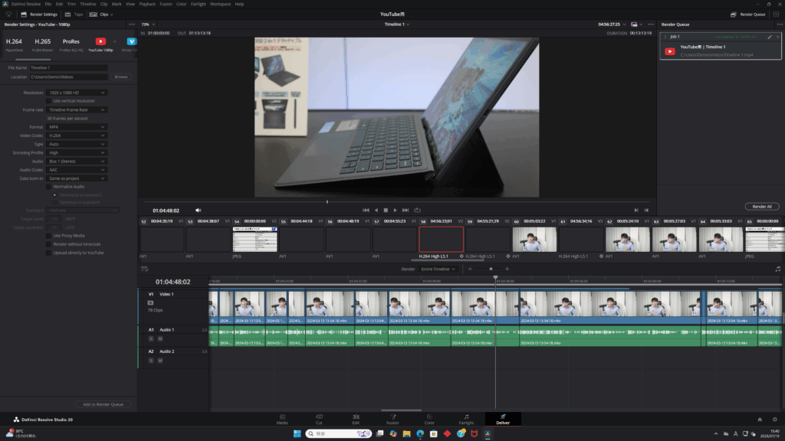
Task: Enable Render without timecode checkbox
Action: 49,244
